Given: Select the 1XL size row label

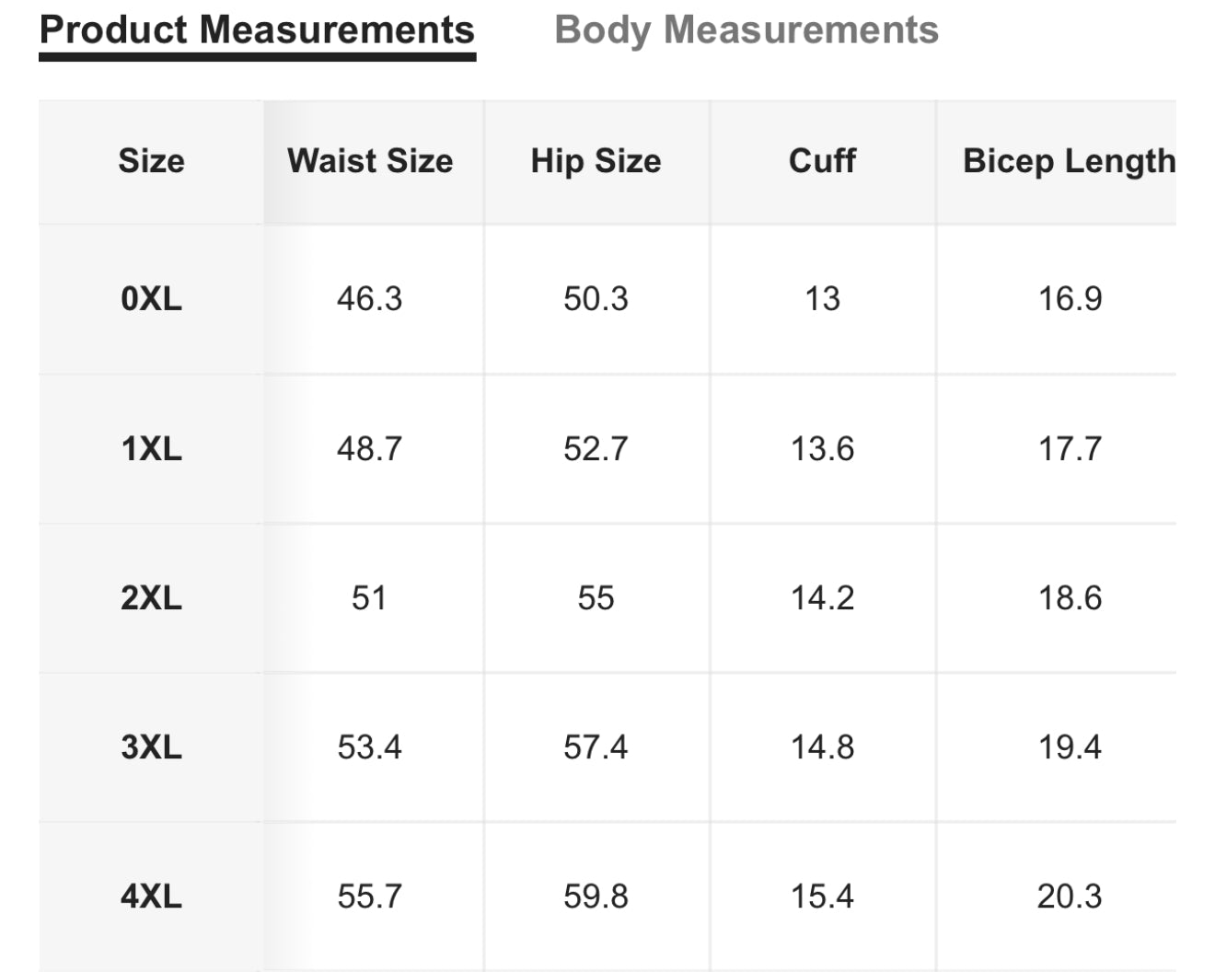Looking at the screenshot, I should [x=151, y=449].
